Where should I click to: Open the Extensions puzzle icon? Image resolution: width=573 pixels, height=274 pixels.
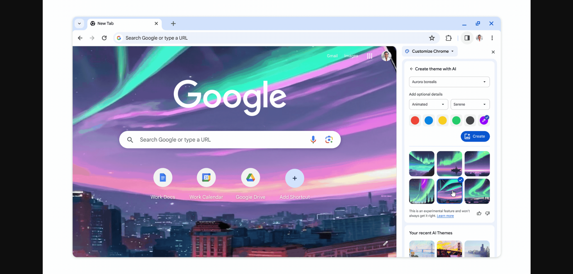click(x=448, y=38)
